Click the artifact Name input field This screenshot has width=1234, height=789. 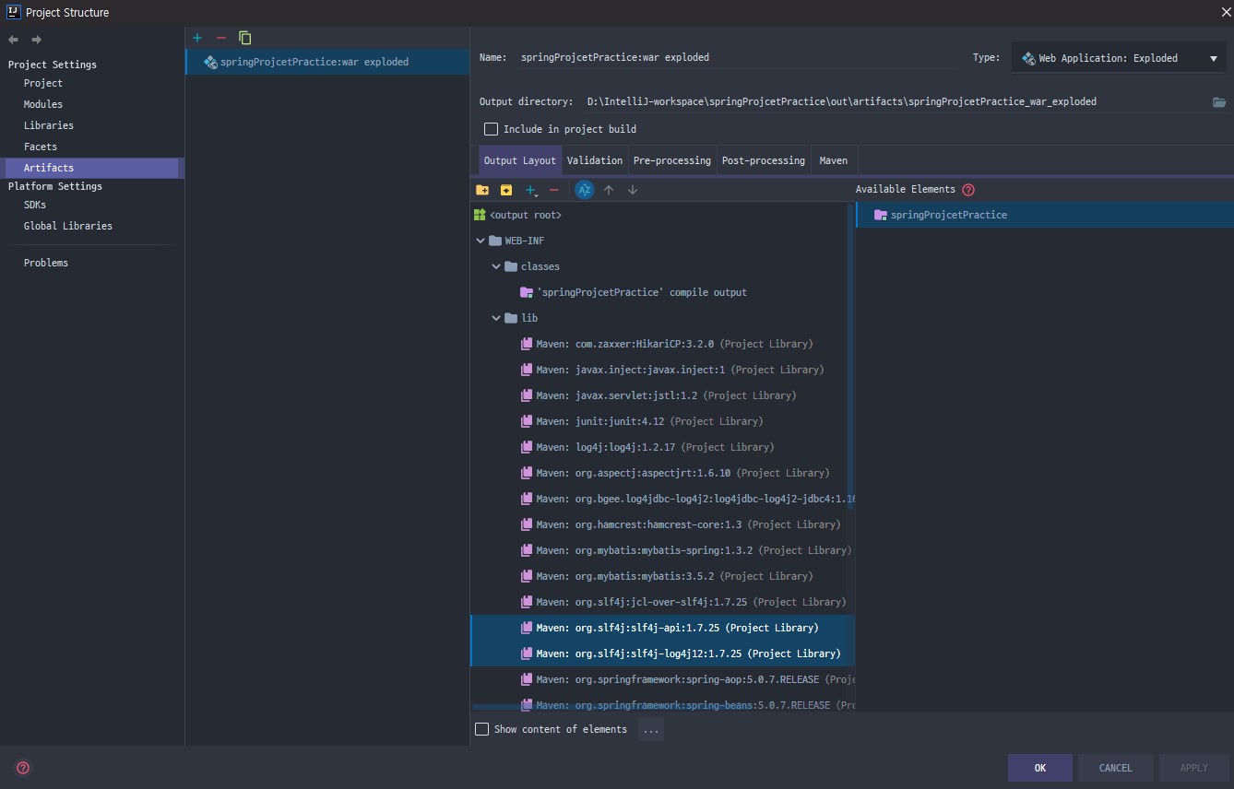738,57
